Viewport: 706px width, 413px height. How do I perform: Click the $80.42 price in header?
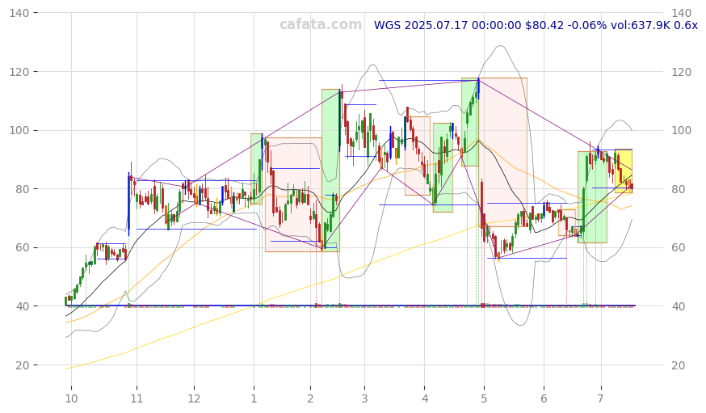pos(544,25)
